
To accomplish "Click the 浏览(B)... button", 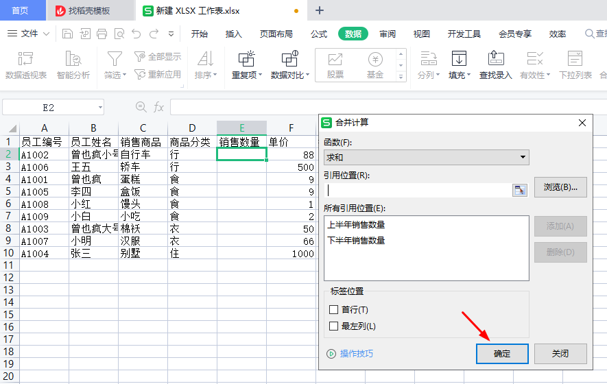I will tap(560, 187).
